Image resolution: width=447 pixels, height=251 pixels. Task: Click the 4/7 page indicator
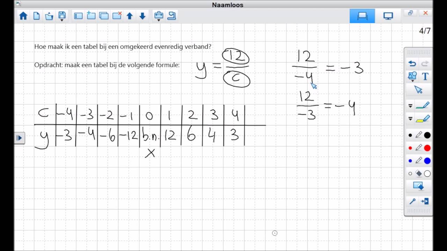(x=425, y=31)
